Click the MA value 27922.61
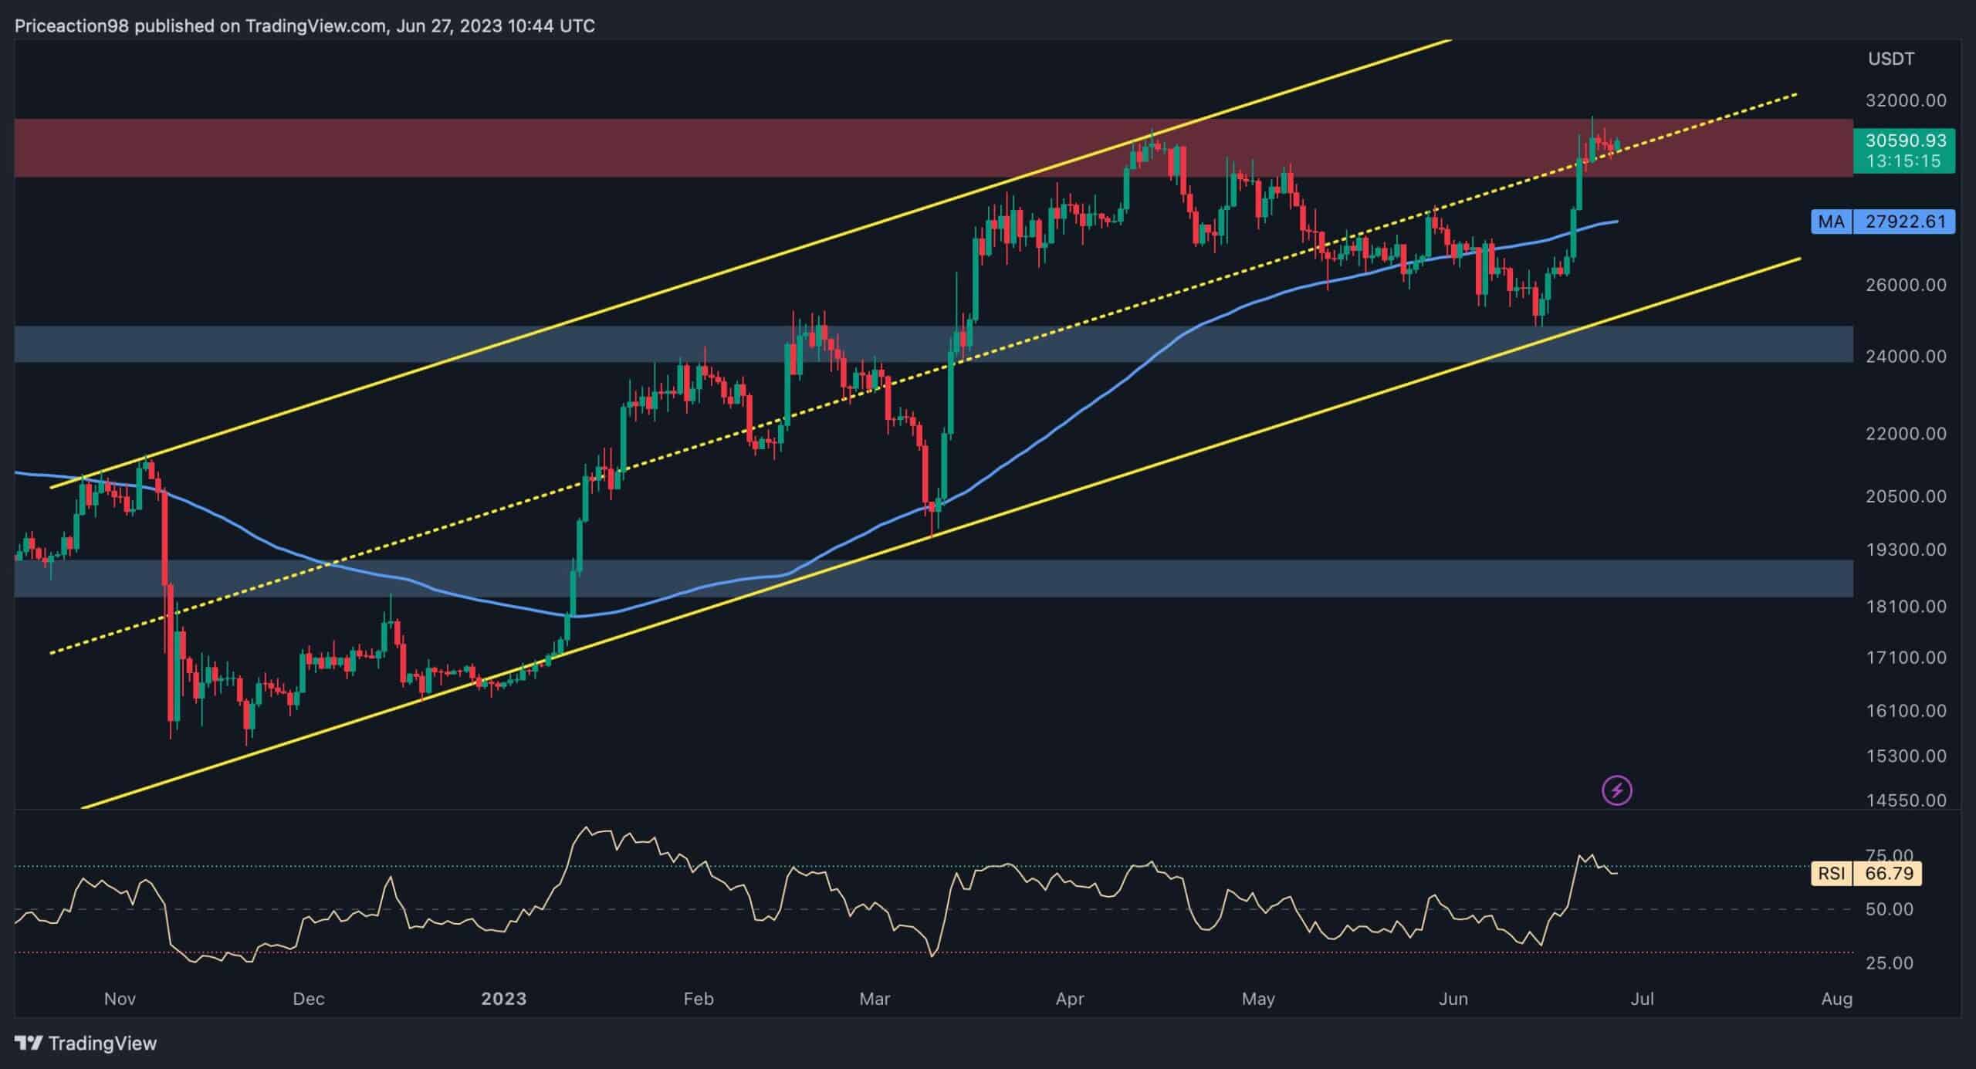 pyautogui.click(x=1904, y=222)
